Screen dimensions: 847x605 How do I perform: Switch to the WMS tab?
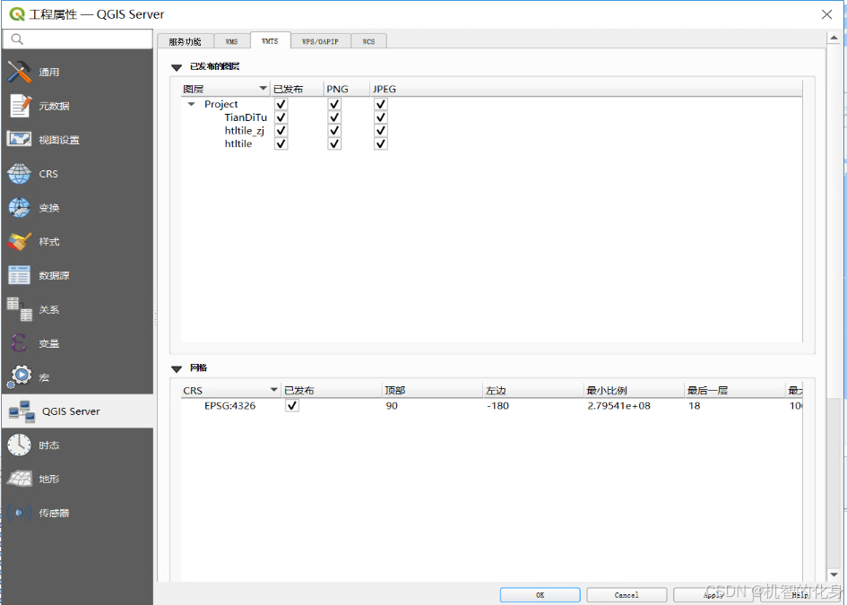pos(232,41)
